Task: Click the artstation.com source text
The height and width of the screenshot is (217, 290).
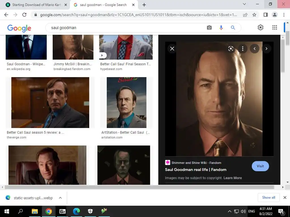Action: click(112, 137)
